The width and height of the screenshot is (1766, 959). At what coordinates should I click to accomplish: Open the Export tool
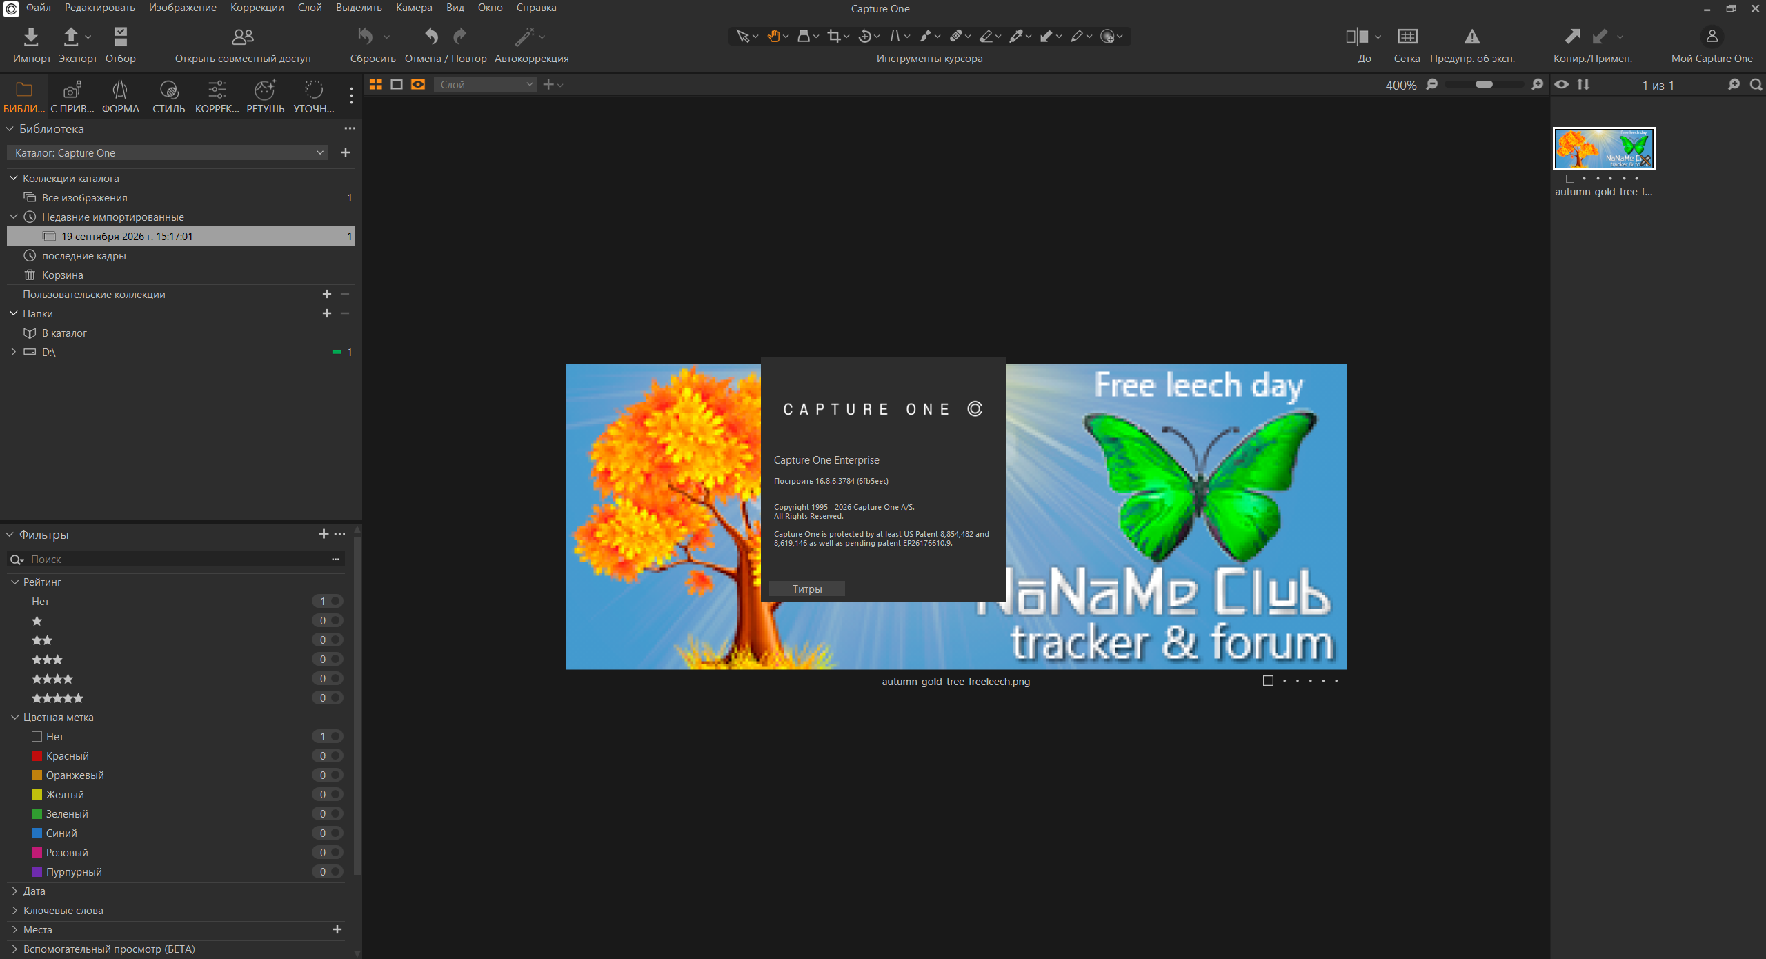click(71, 37)
